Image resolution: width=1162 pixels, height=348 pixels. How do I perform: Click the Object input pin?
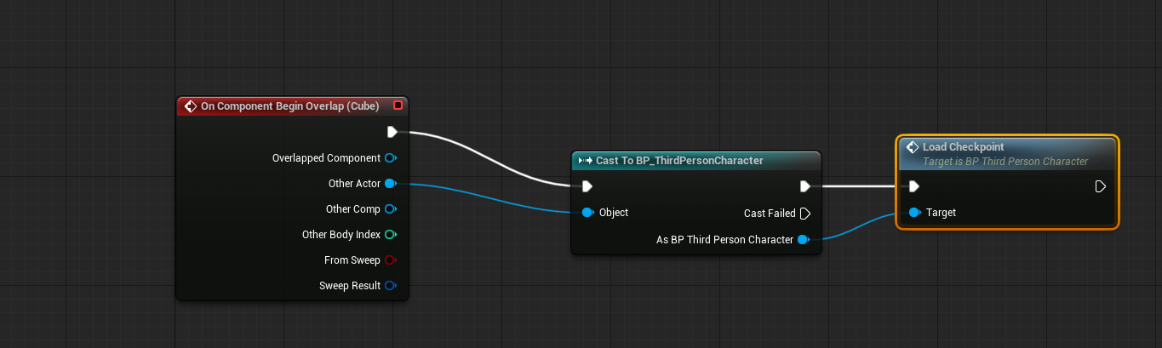(x=587, y=213)
